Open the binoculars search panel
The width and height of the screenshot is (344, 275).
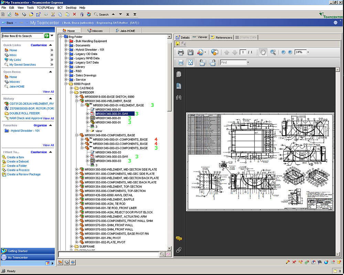click(179, 98)
